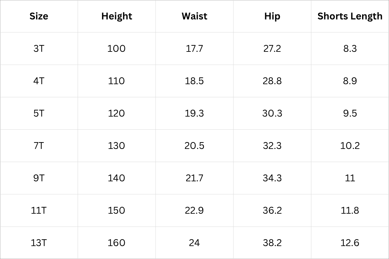The height and width of the screenshot is (259, 389).
Task: Click the Waist column header
Action: [x=194, y=16]
